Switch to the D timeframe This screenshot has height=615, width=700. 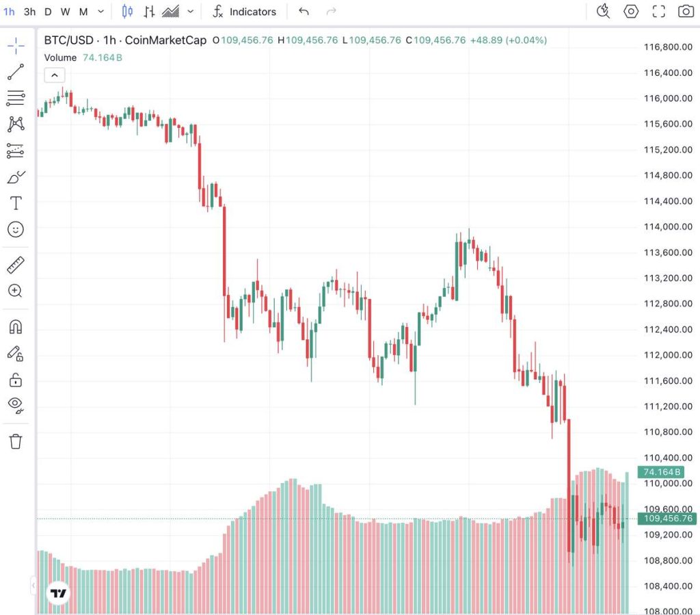[47, 12]
